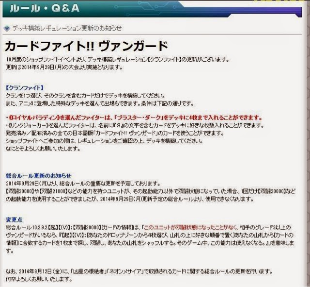
Task: Select the 【クランファイト】 blue heading
Action: coord(25,88)
